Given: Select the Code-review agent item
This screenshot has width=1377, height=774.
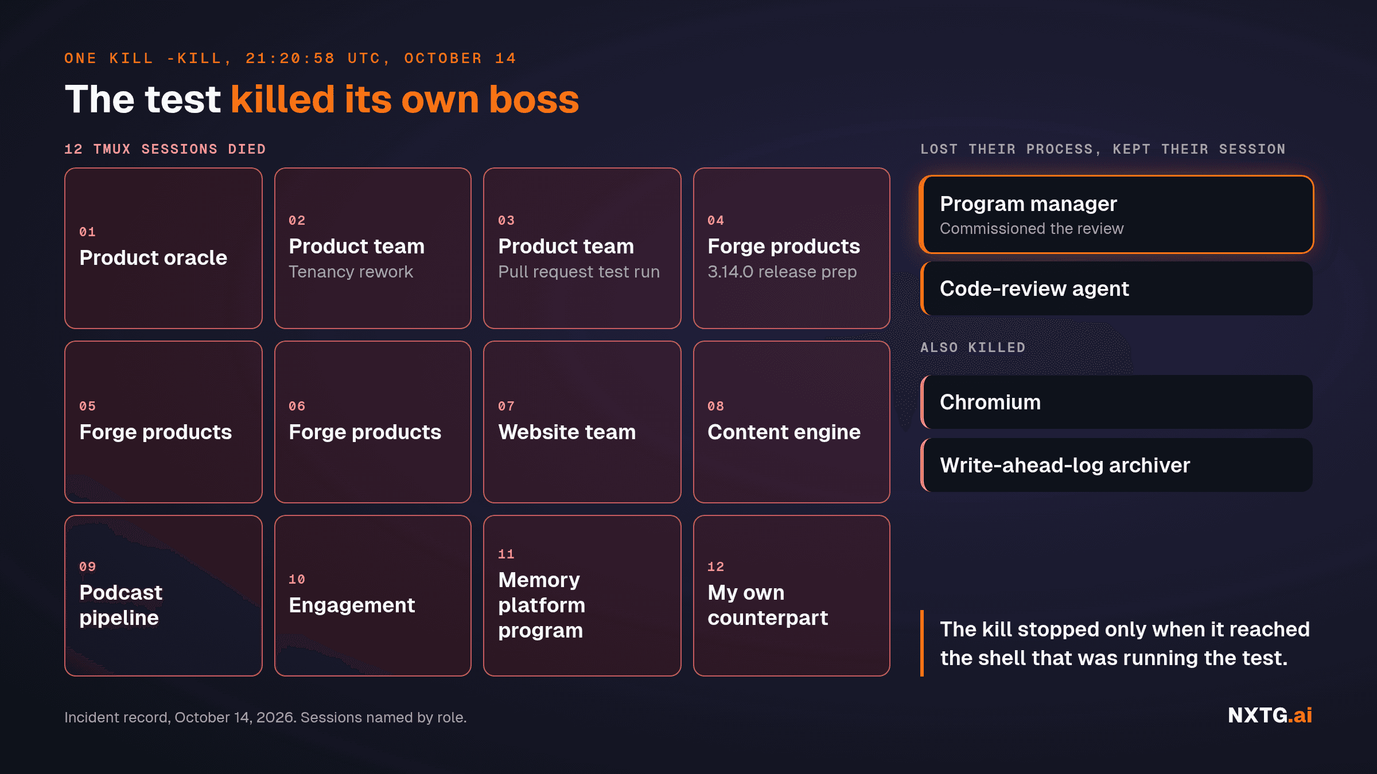Looking at the screenshot, I should point(1117,288).
